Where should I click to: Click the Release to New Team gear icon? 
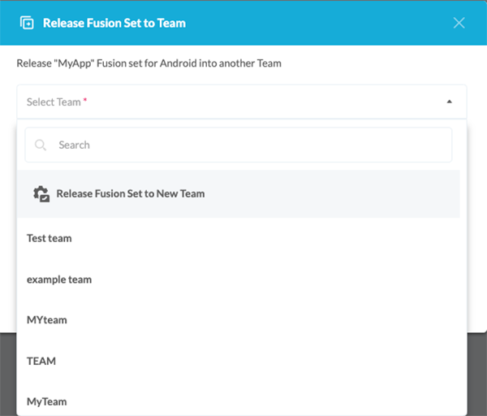point(41,193)
